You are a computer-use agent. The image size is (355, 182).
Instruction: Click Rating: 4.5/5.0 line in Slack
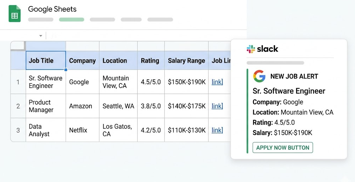pos(274,123)
